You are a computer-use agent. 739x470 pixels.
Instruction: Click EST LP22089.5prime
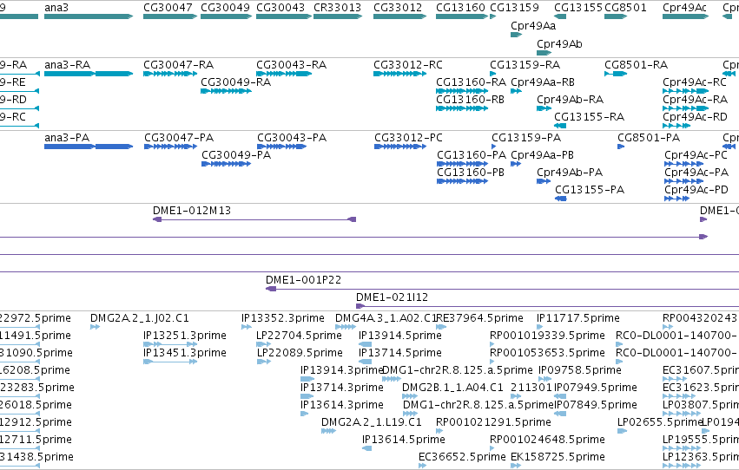[264, 362]
